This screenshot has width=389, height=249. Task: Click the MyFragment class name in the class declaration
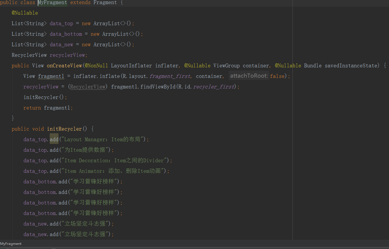point(53,3)
